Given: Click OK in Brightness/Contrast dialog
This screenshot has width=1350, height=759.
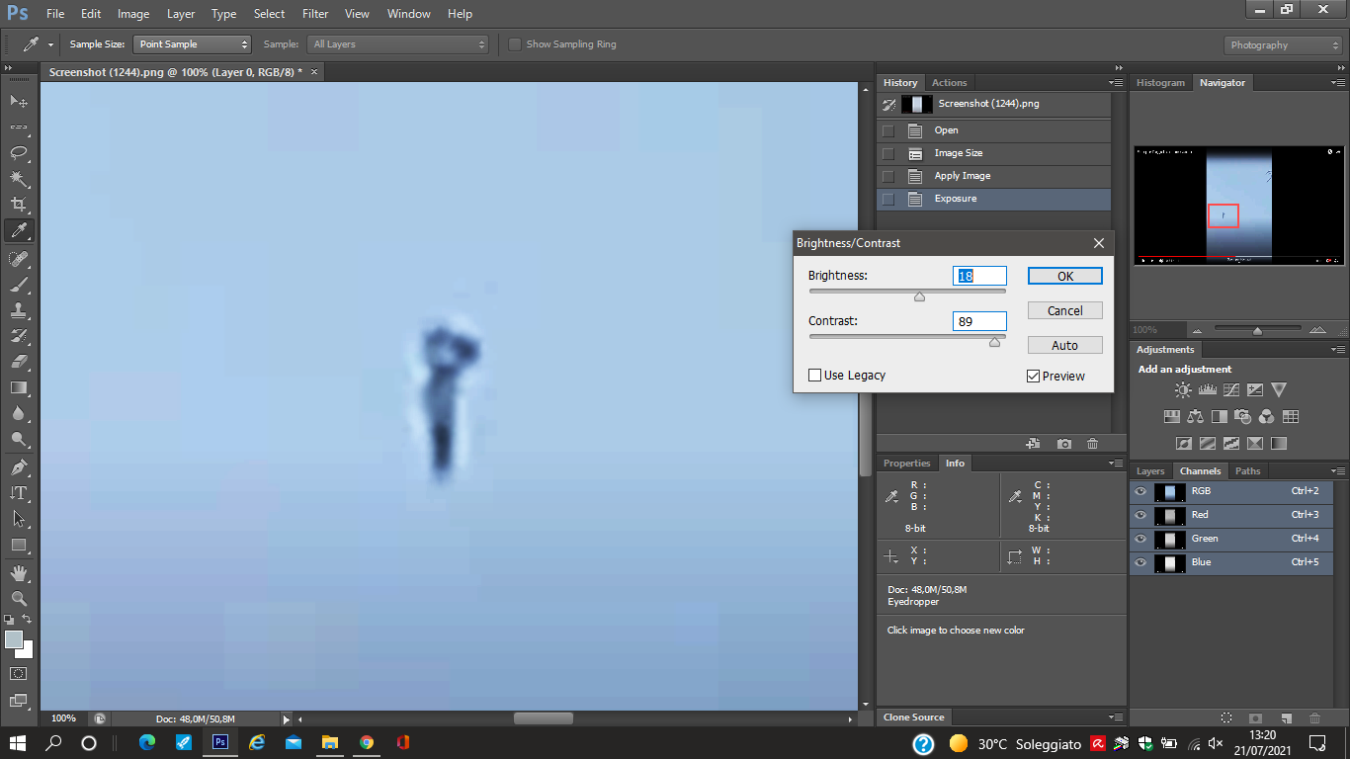Looking at the screenshot, I should tap(1064, 276).
